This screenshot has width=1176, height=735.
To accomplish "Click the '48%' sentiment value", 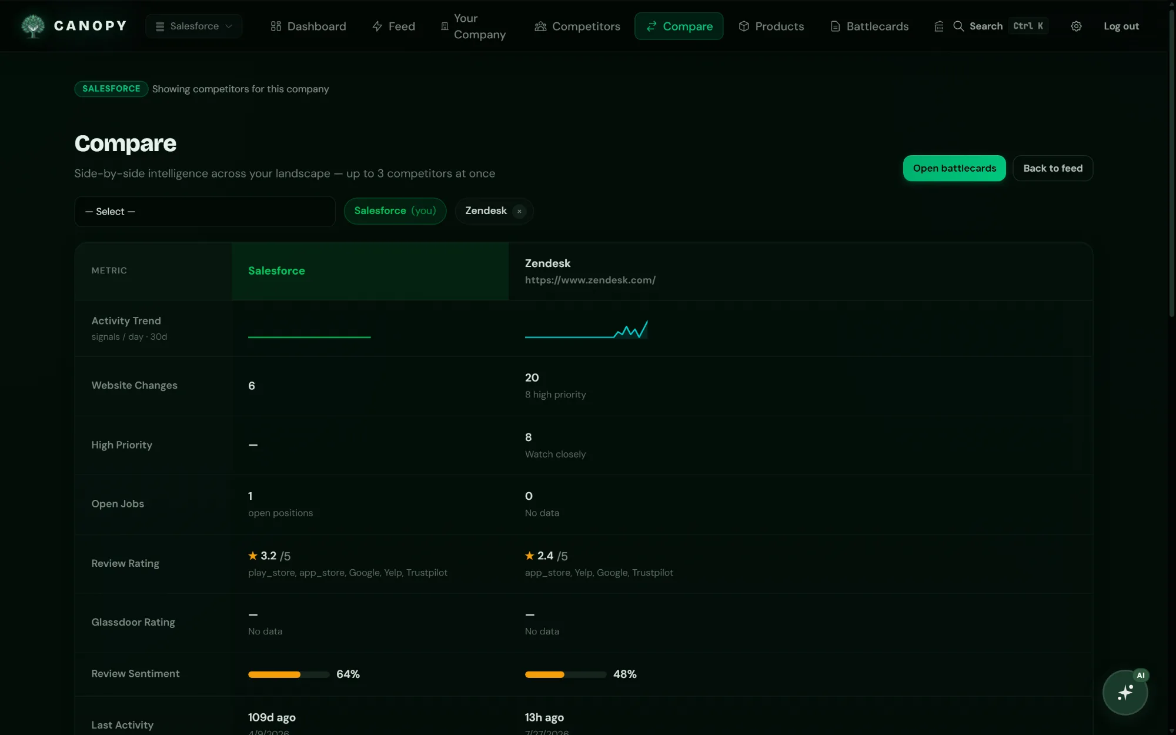I will click(625, 674).
